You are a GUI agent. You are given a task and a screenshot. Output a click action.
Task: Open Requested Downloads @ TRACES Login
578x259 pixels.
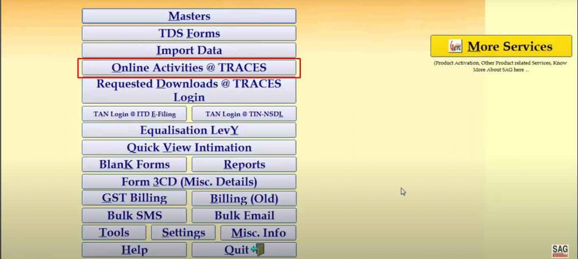tap(189, 90)
